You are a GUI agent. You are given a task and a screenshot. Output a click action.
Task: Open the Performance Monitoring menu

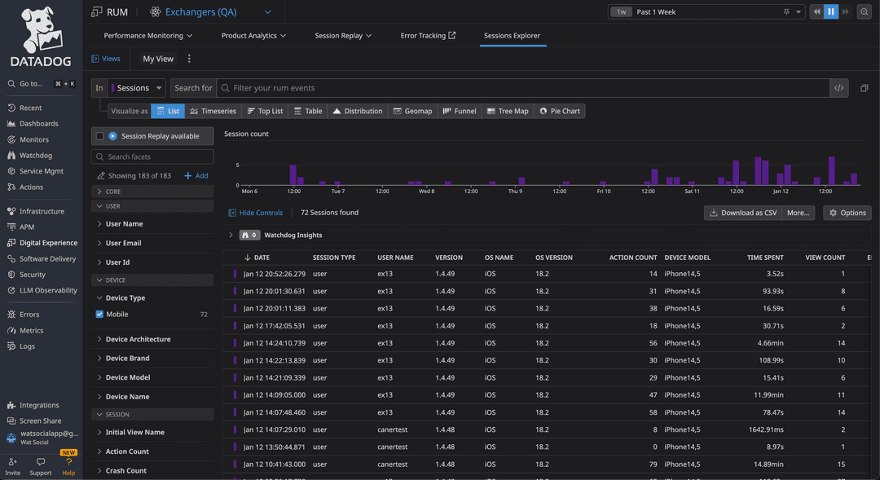click(x=148, y=35)
